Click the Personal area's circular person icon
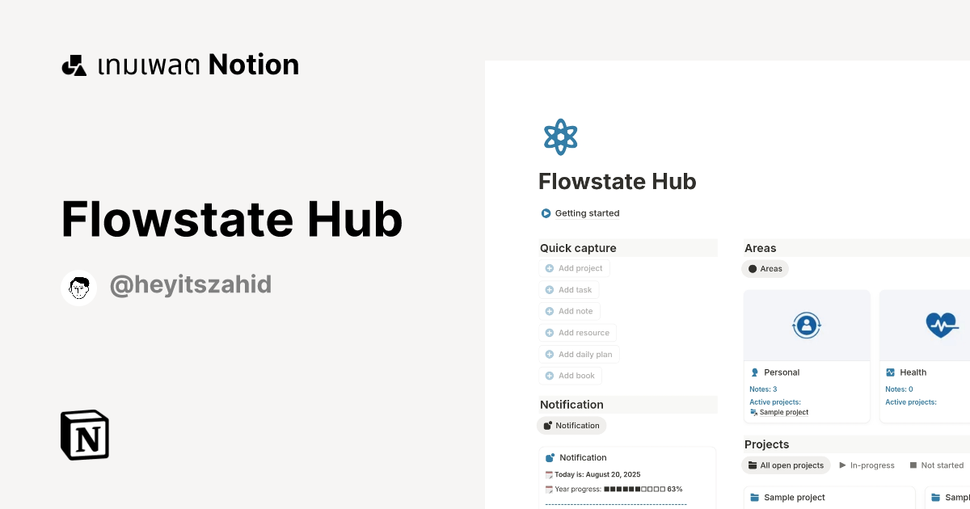The image size is (970, 509). pos(807,325)
